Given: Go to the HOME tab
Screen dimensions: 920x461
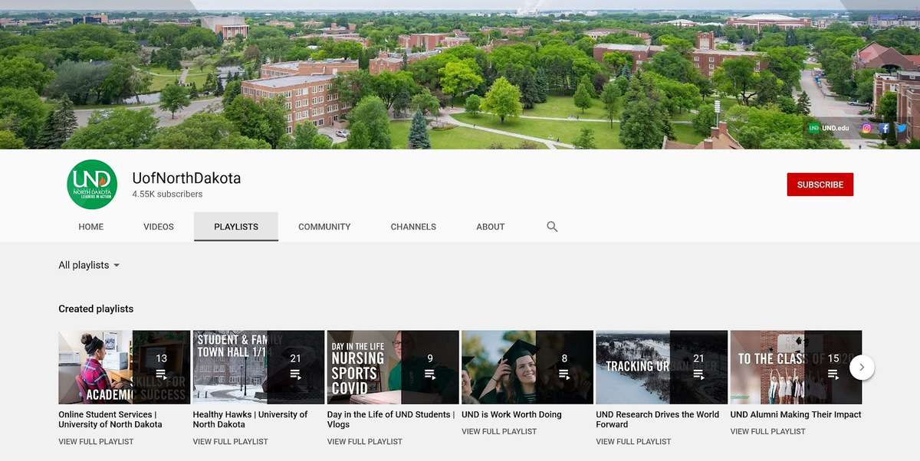Looking at the screenshot, I should point(90,227).
